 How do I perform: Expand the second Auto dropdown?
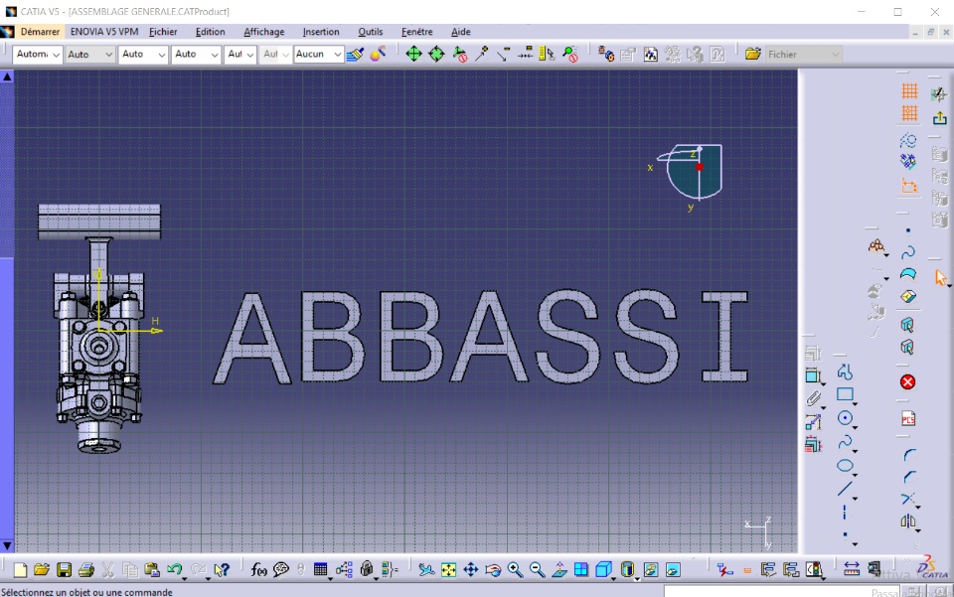pos(90,54)
